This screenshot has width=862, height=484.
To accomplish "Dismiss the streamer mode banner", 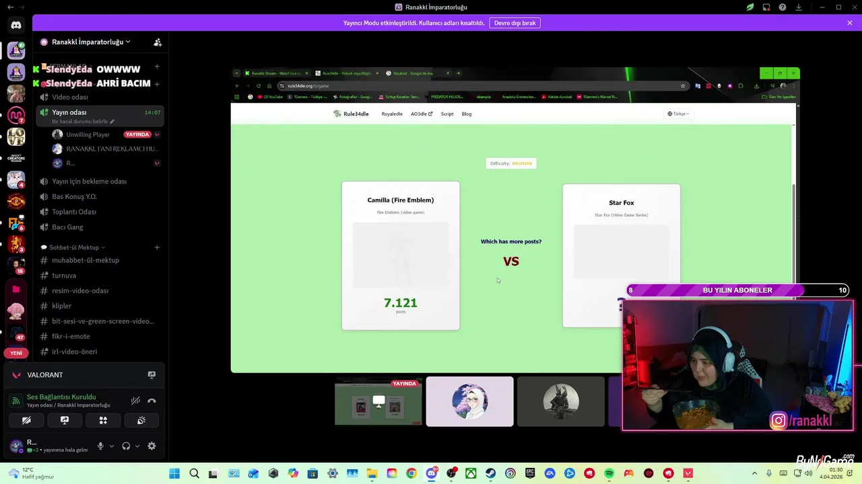I will (x=850, y=23).
